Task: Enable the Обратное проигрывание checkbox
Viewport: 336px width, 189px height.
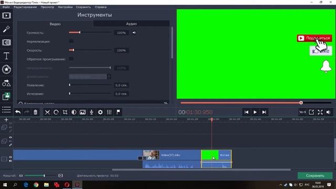Action: click(71, 59)
